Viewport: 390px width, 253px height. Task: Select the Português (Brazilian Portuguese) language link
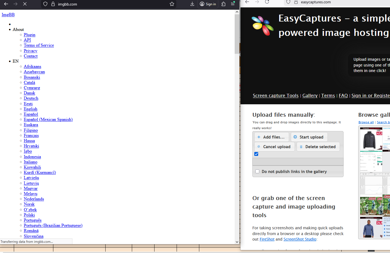[x=53, y=225]
